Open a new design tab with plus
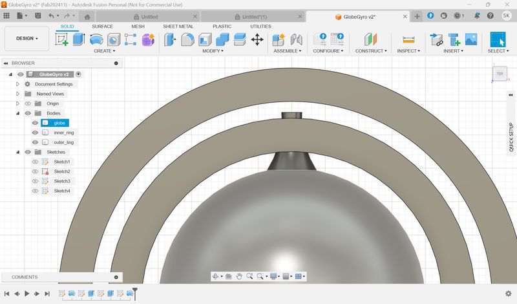This screenshot has height=304, width=517. click(417, 17)
